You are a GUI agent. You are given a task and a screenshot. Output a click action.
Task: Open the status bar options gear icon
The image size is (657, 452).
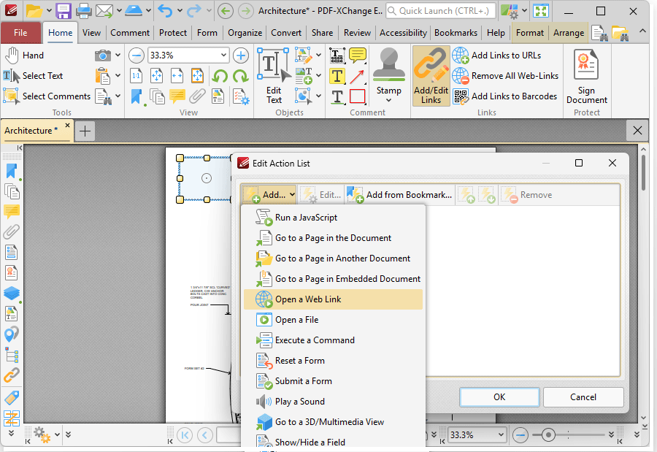point(42,434)
